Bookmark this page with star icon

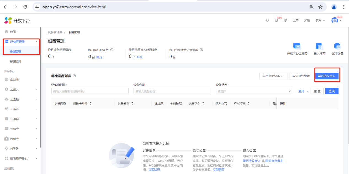[320, 7]
